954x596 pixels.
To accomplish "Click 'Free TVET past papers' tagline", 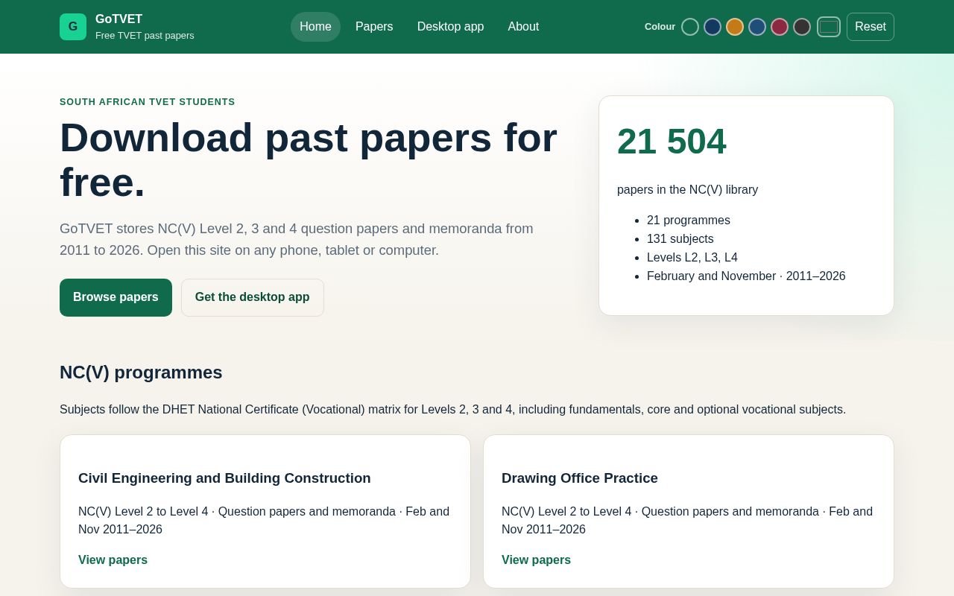I will click(145, 36).
